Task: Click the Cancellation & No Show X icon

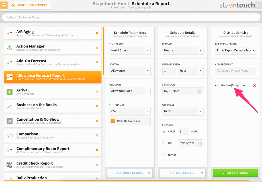Action: pyautogui.click(x=9, y=121)
